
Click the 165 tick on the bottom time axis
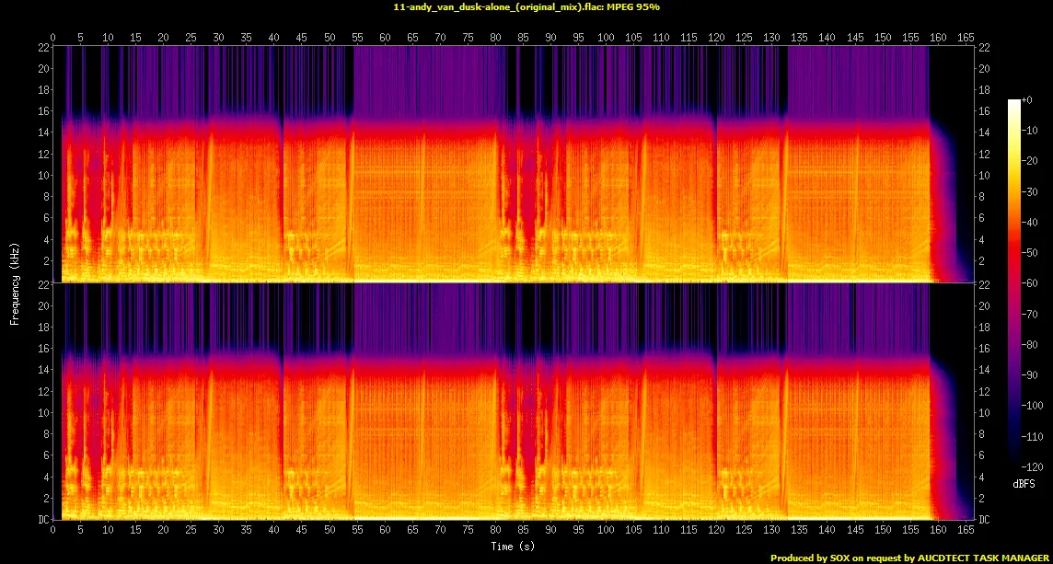tap(966, 531)
